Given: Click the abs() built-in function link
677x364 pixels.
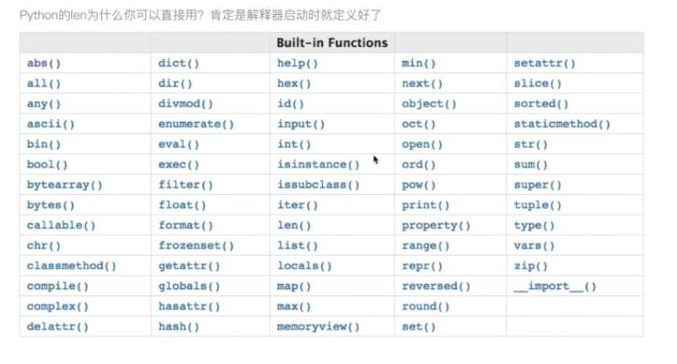Looking at the screenshot, I should coord(44,63).
